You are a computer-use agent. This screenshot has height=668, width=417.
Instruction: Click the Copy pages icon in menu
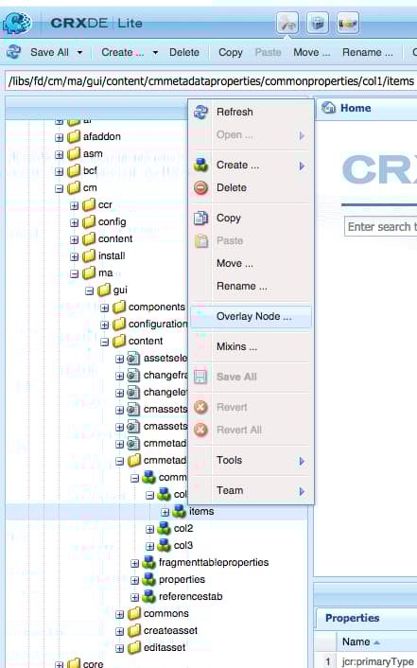200,218
